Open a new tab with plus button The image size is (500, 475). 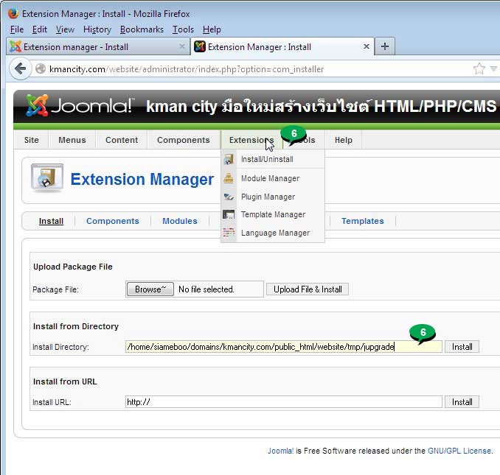point(385,46)
